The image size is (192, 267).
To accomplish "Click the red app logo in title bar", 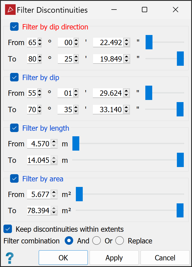I will tap(10, 10).
